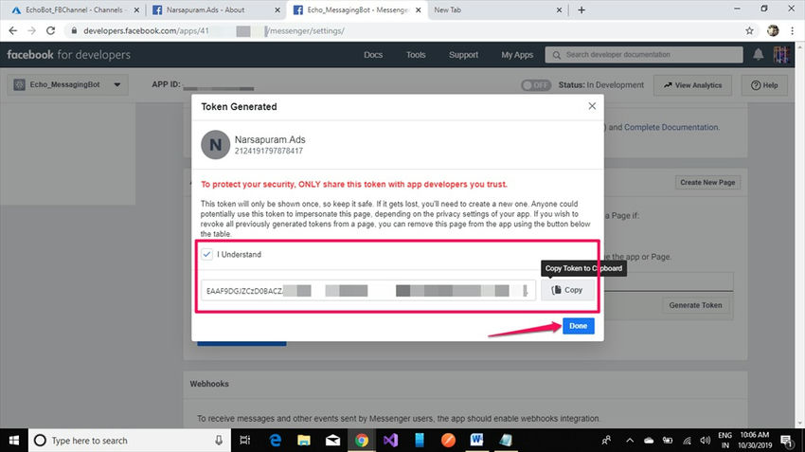The image size is (805, 452).
Task: Click the Generate Token button
Action: (x=695, y=305)
